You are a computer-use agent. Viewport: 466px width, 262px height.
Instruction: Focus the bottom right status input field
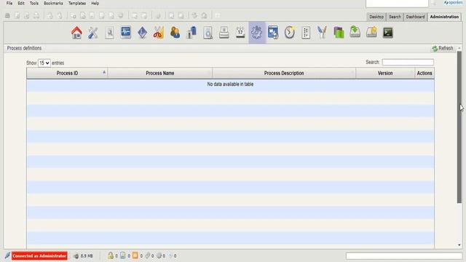tap(404, 255)
